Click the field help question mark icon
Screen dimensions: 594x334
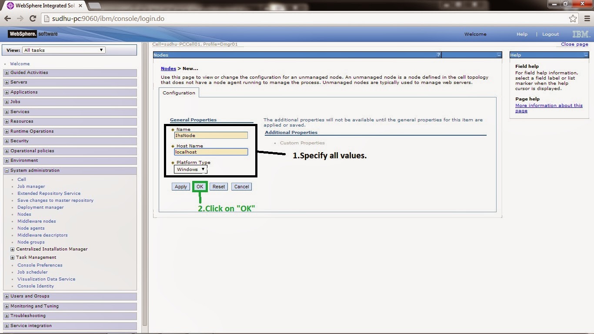[x=438, y=55]
